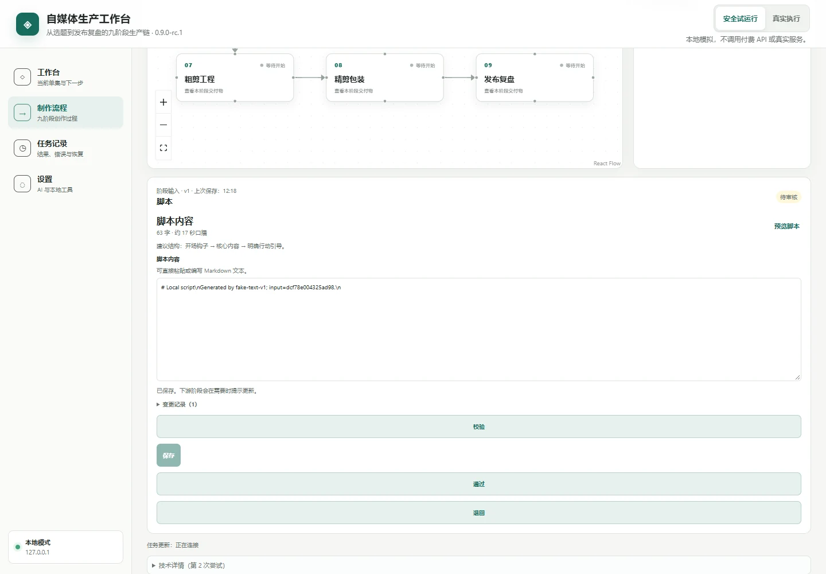This screenshot has width=826, height=574.
Task: Click the 63 字 · 约 17 秒口播 text
Action: click(x=182, y=233)
